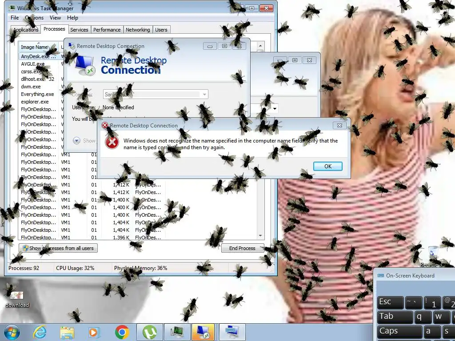Launch Internet Explorer from taskbar
This screenshot has width=455, height=341.
tap(40, 332)
